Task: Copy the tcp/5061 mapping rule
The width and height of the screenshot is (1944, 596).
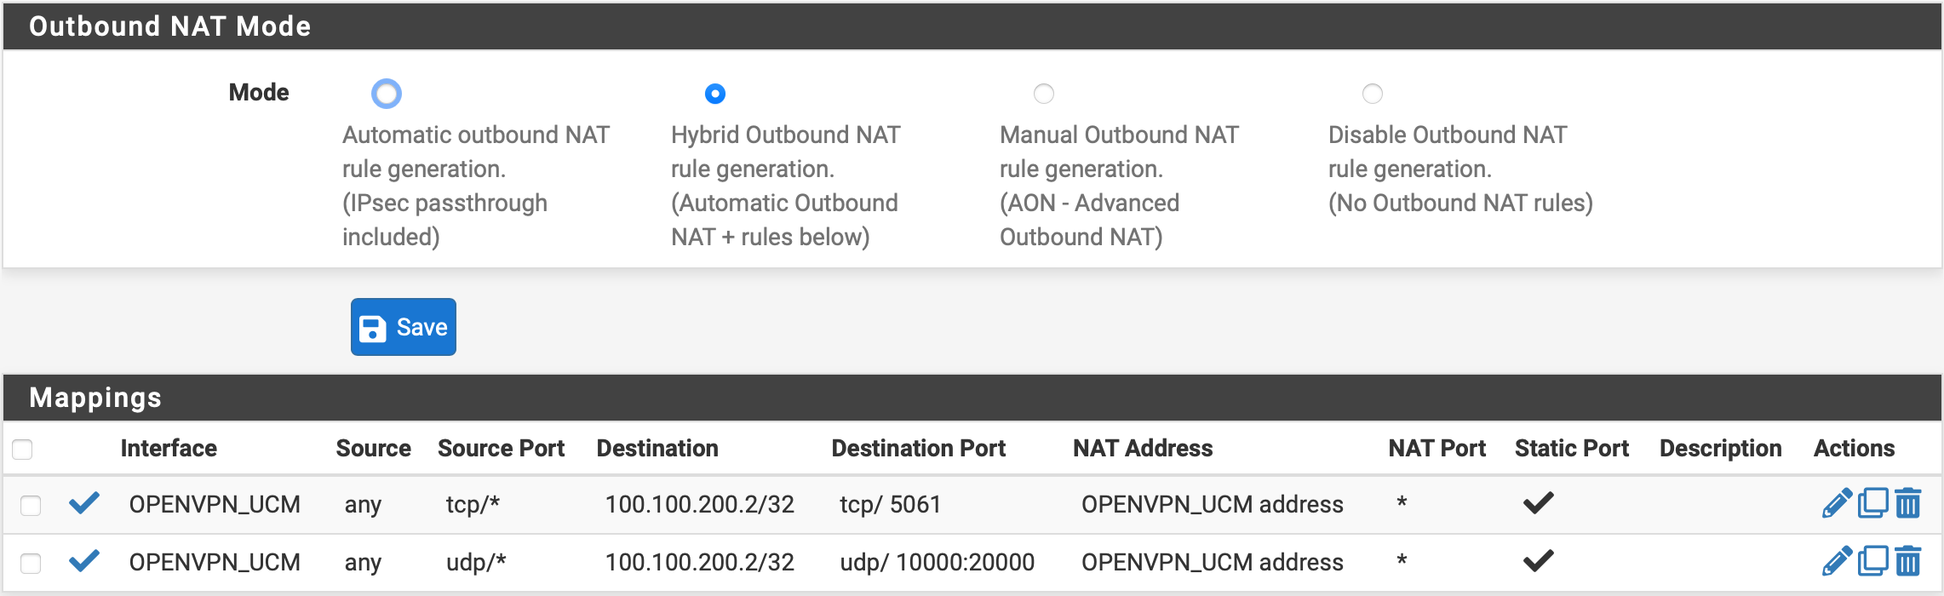Action: pyautogui.click(x=1872, y=503)
